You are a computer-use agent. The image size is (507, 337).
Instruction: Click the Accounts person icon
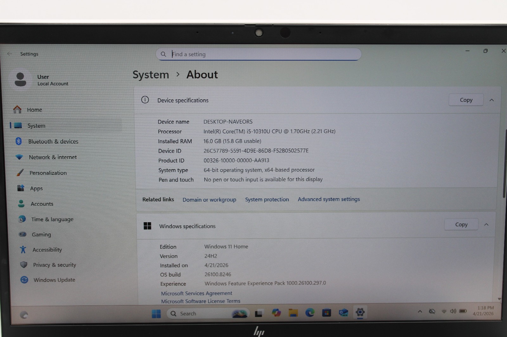pyautogui.click(x=21, y=204)
